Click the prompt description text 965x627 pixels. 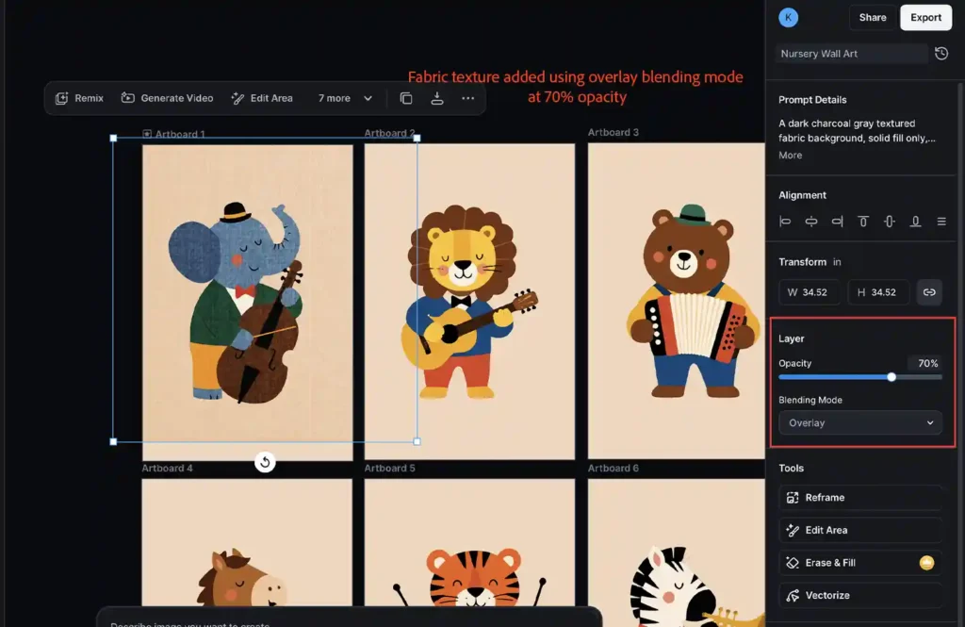[x=857, y=130]
